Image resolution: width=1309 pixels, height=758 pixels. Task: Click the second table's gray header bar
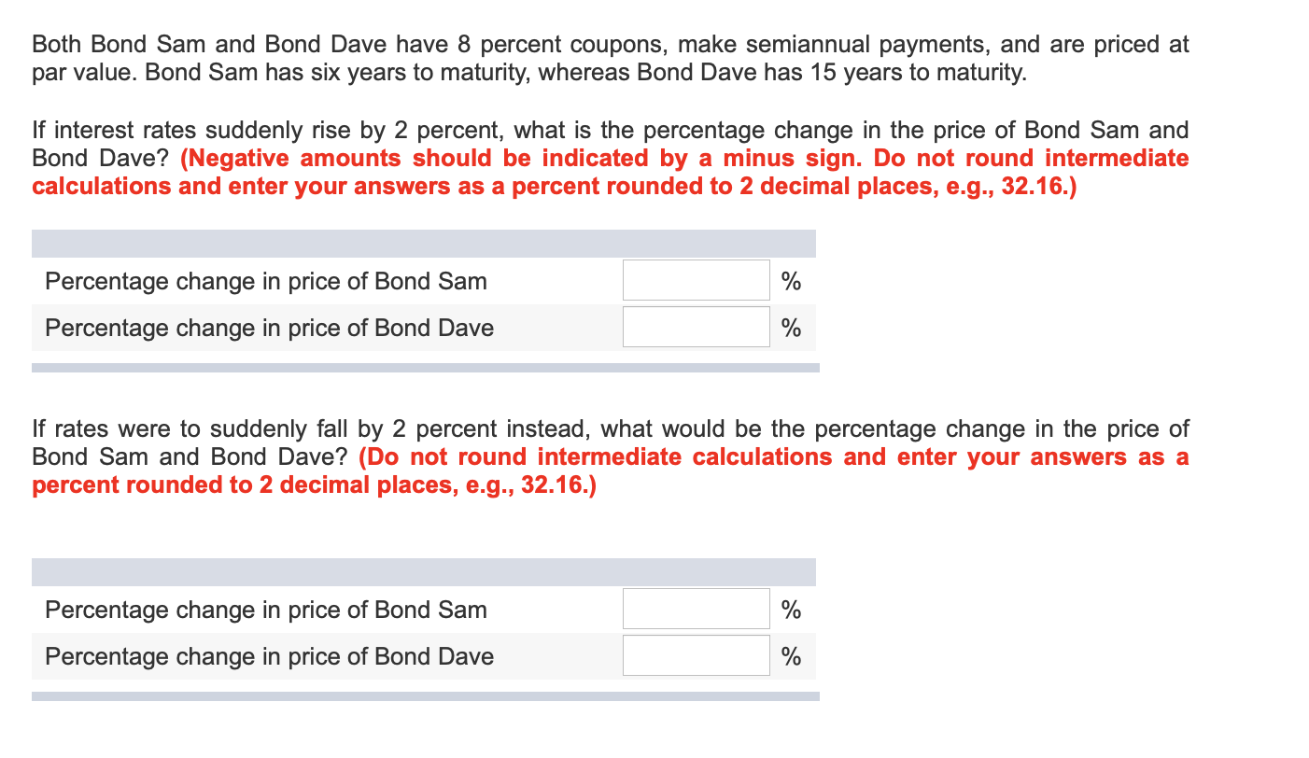[x=423, y=572]
